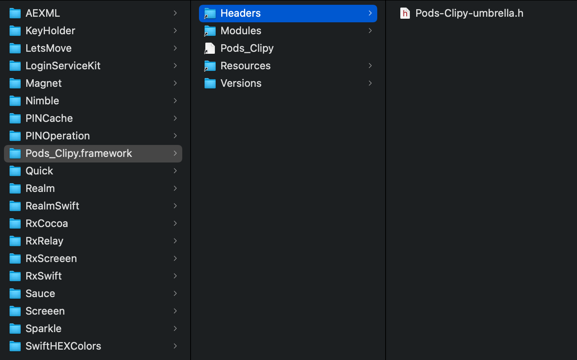Click the Headers folder icon
This screenshot has height=360, width=577.
[x=210, y=13]
